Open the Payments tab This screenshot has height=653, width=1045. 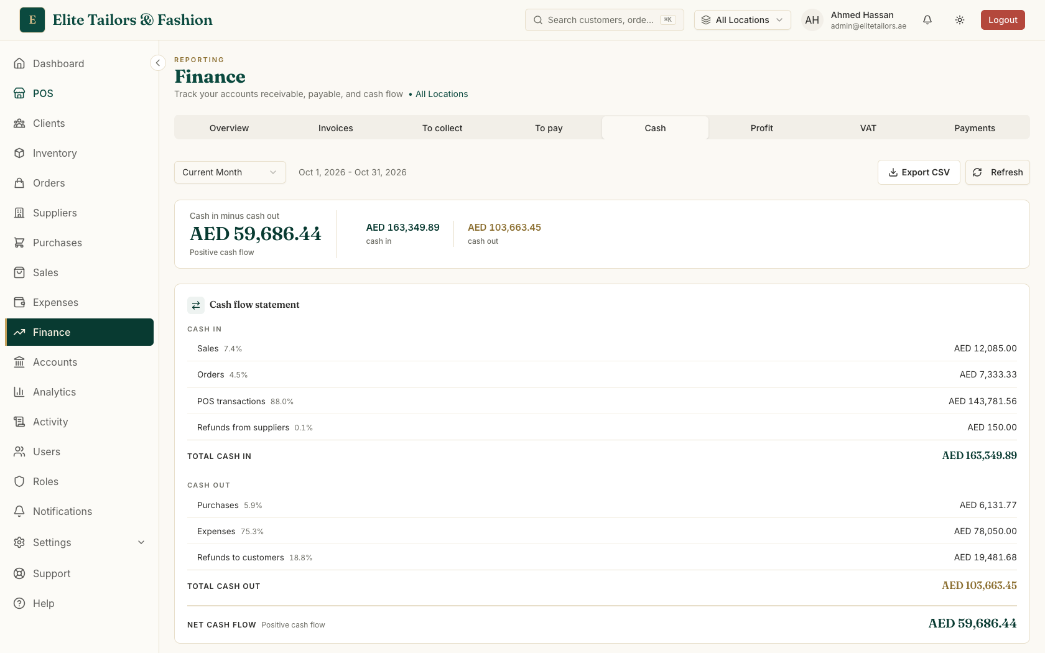[975, 128]
